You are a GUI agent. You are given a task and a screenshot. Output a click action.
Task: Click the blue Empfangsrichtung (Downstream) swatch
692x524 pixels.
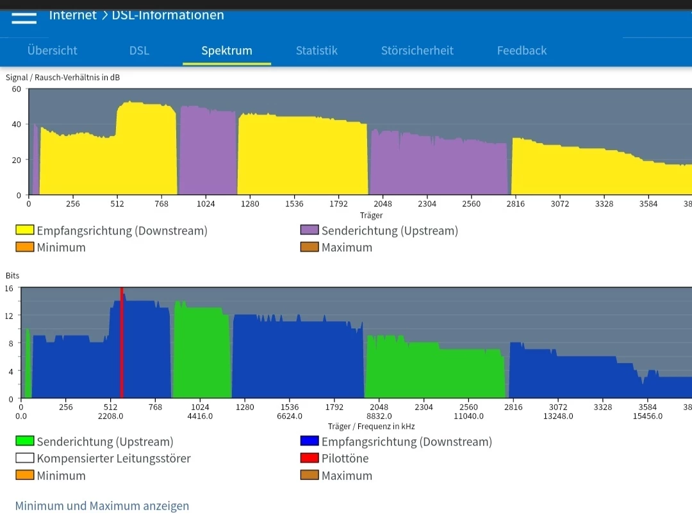click(x=309, y=441)
